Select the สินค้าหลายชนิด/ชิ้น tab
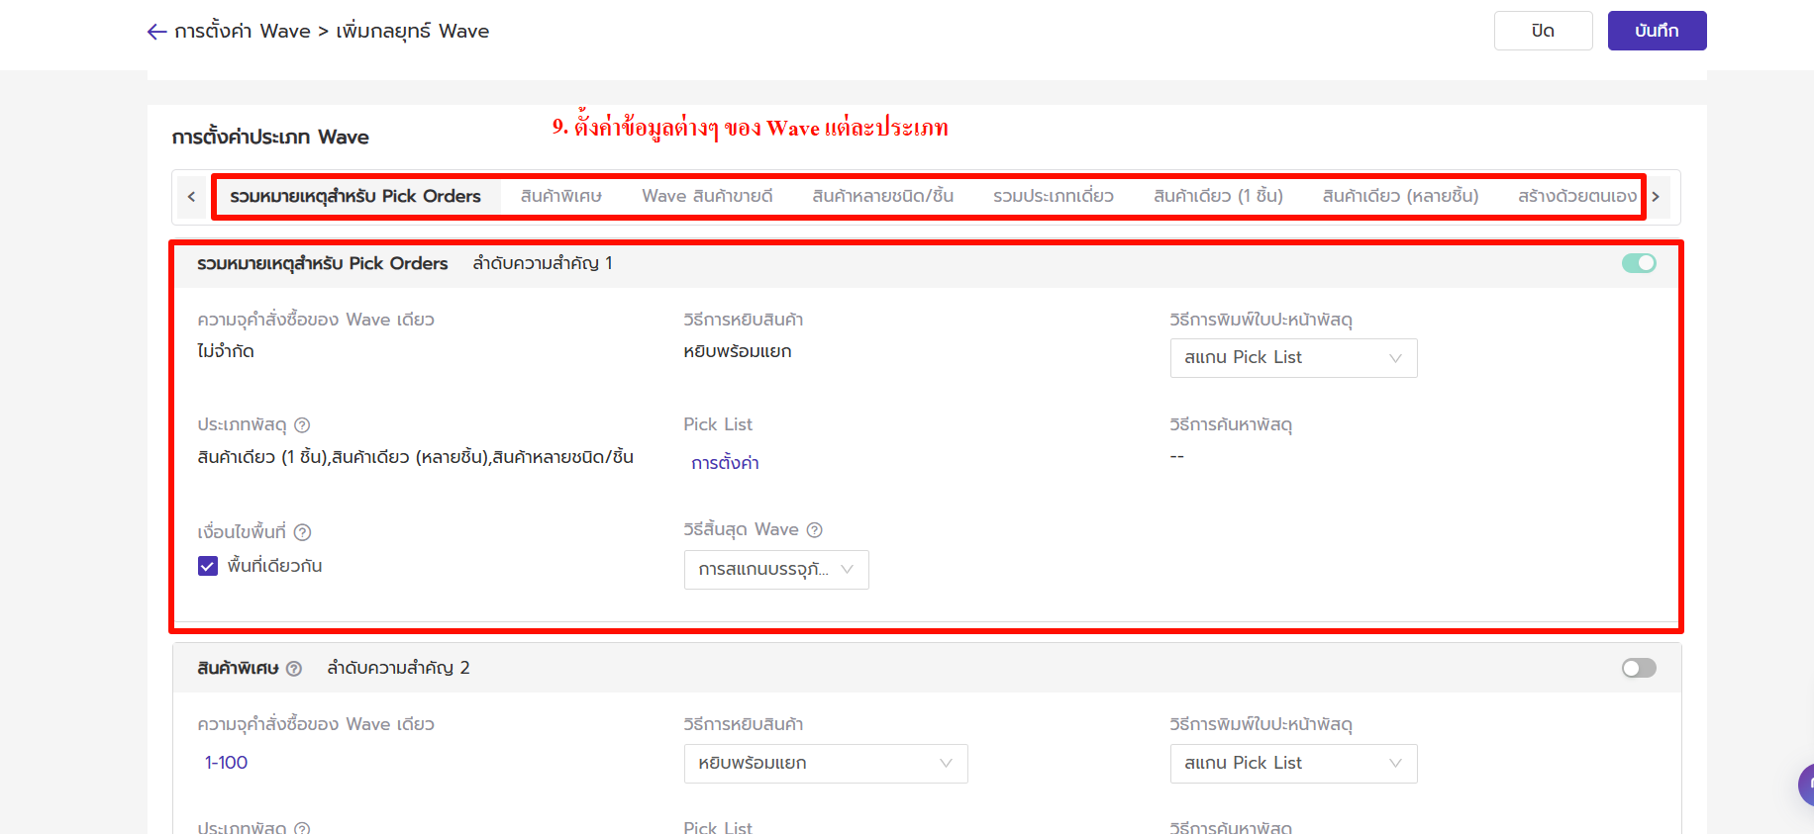The image size is (1814, 834). coord(882,196)
